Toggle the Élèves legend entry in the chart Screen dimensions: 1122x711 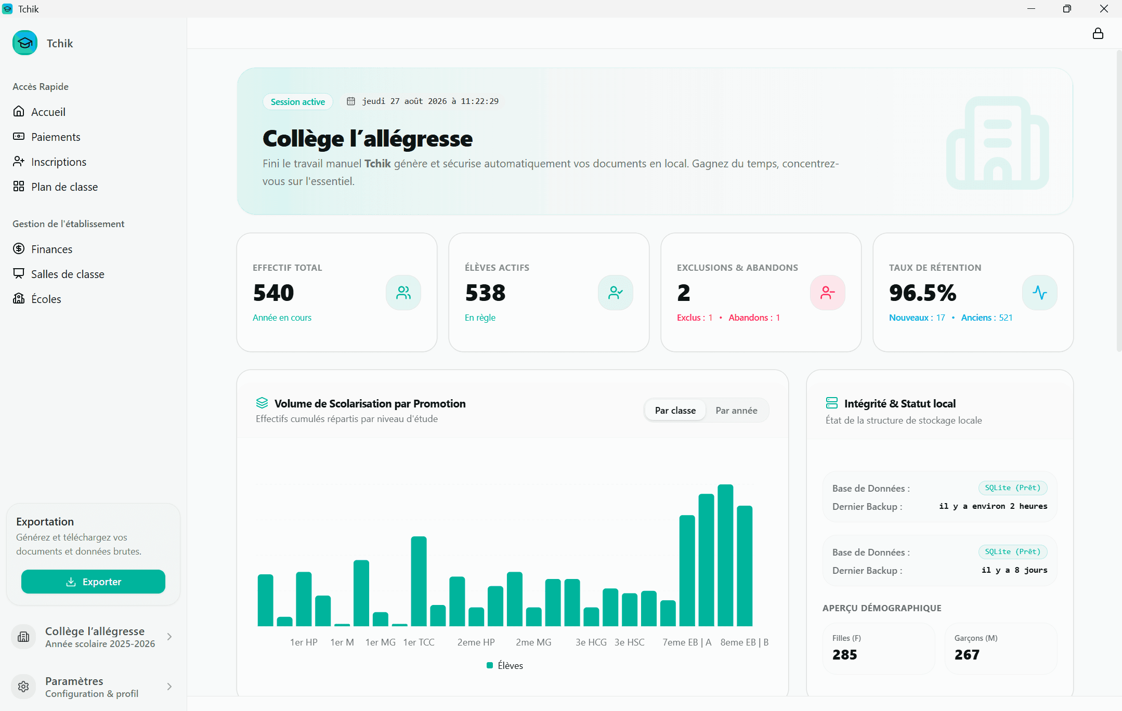505,666
